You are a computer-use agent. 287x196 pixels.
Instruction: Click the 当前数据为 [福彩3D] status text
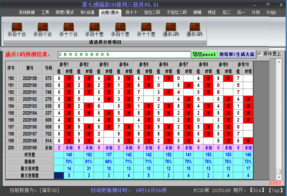[35, 190]
